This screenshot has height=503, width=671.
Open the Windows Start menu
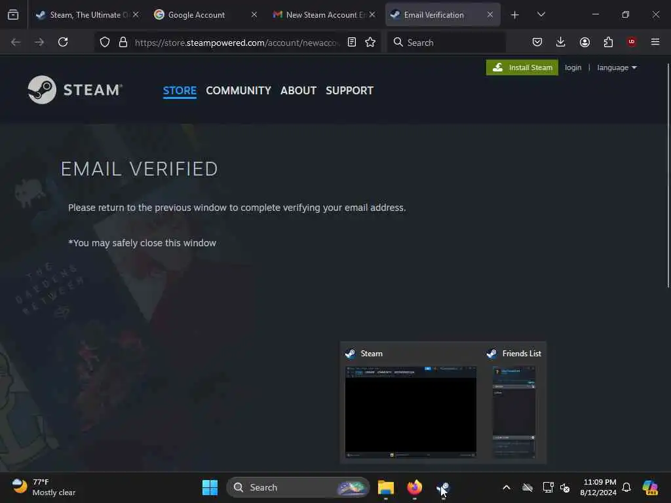(x=210, y=487)
